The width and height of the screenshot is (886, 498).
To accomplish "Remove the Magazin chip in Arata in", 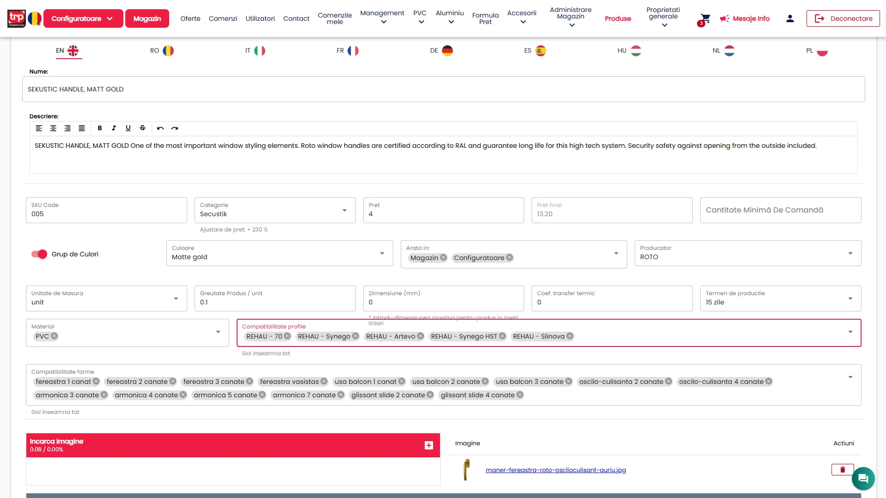I will tap(443, 258).
